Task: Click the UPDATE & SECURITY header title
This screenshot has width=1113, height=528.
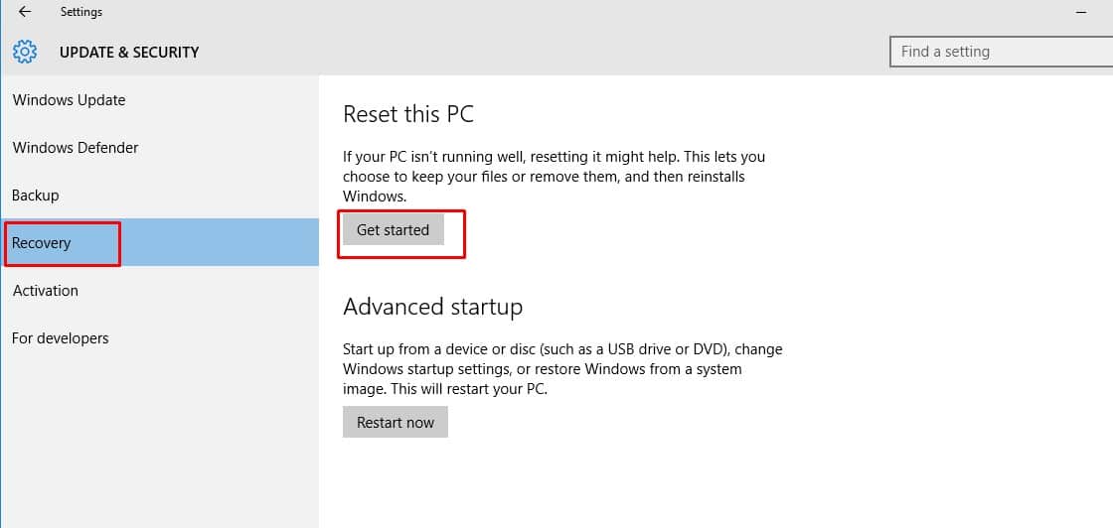Action: pos(129,52)
